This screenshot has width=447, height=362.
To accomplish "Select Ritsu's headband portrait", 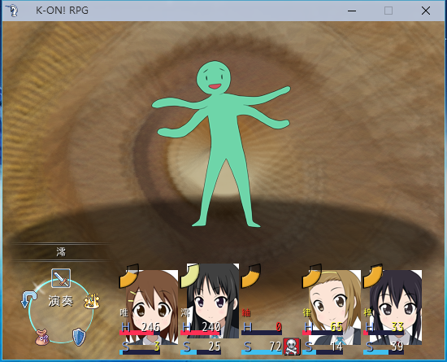I will [334, 307].
